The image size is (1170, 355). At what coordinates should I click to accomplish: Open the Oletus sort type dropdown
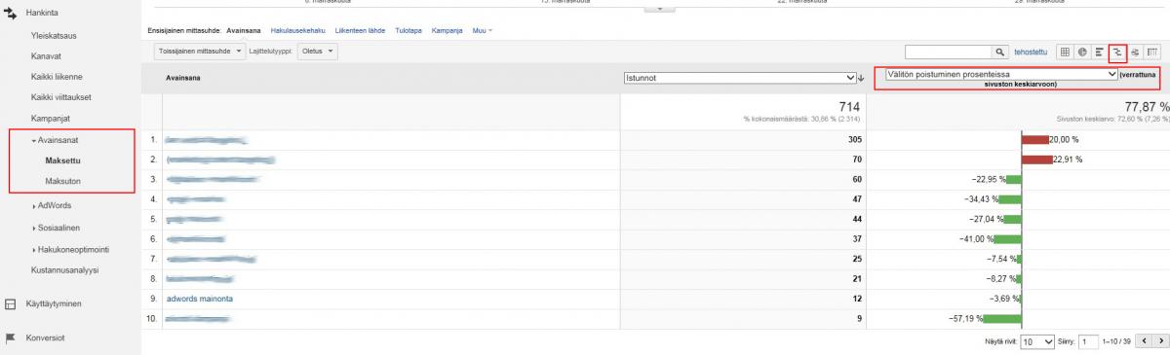[317, 51]
